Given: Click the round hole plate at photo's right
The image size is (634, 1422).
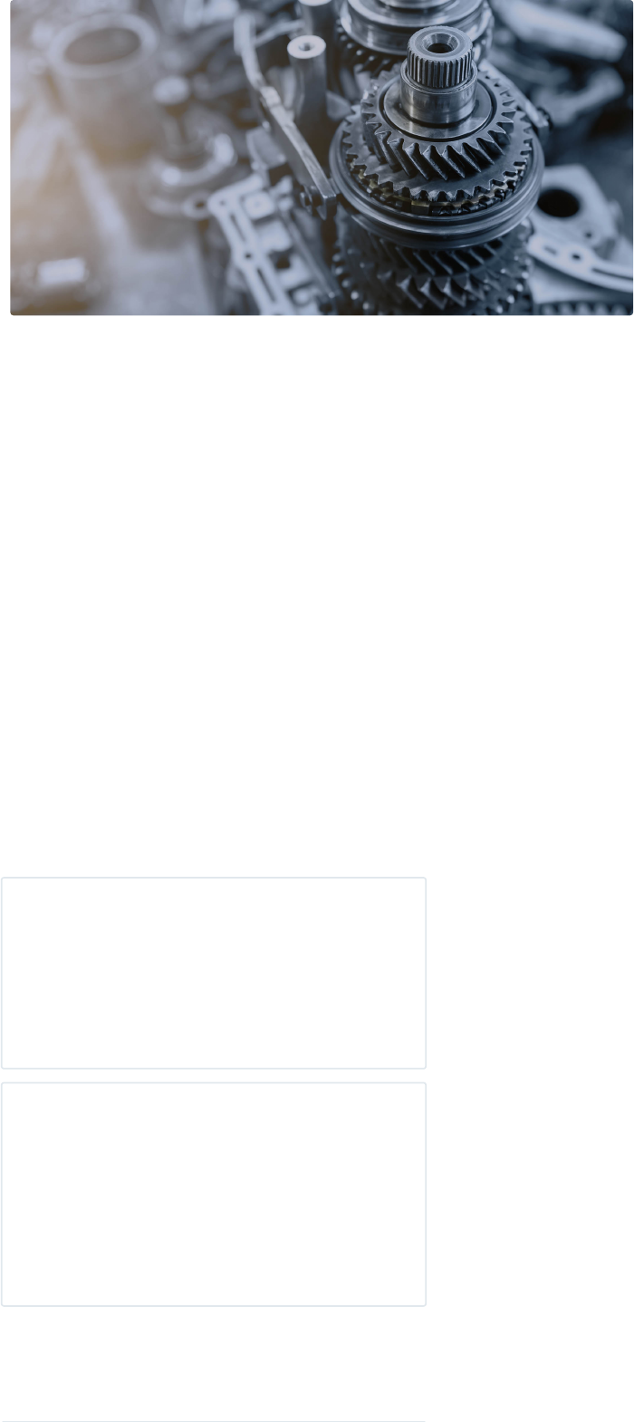Looking at the screenshot, I should point(575,222).
